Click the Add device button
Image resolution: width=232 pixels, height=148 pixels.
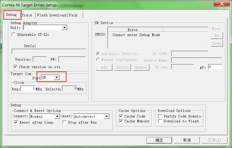104,67
